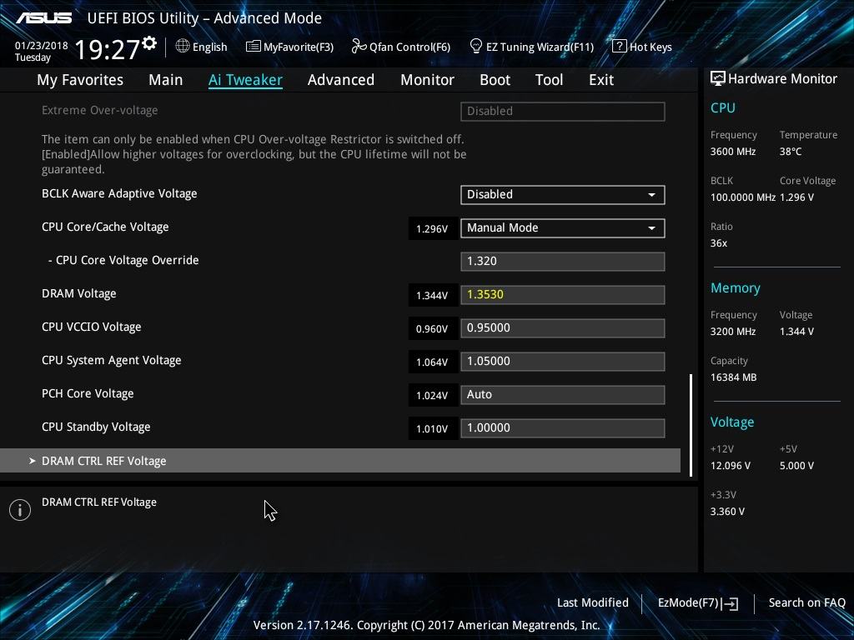
Task: Open MyFavorite(F3) label
Action: click(299, 47)
